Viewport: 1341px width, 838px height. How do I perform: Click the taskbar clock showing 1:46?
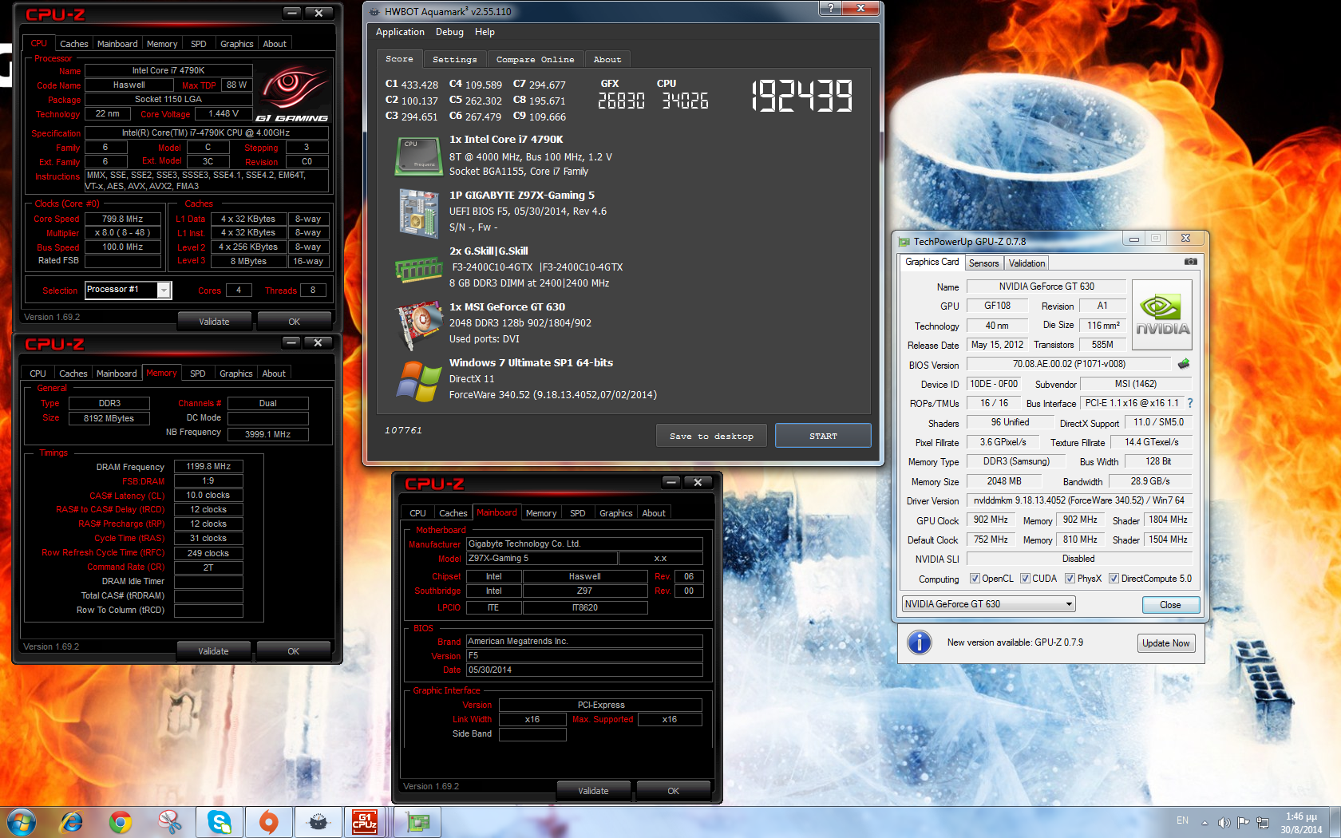coord(1301,823)
